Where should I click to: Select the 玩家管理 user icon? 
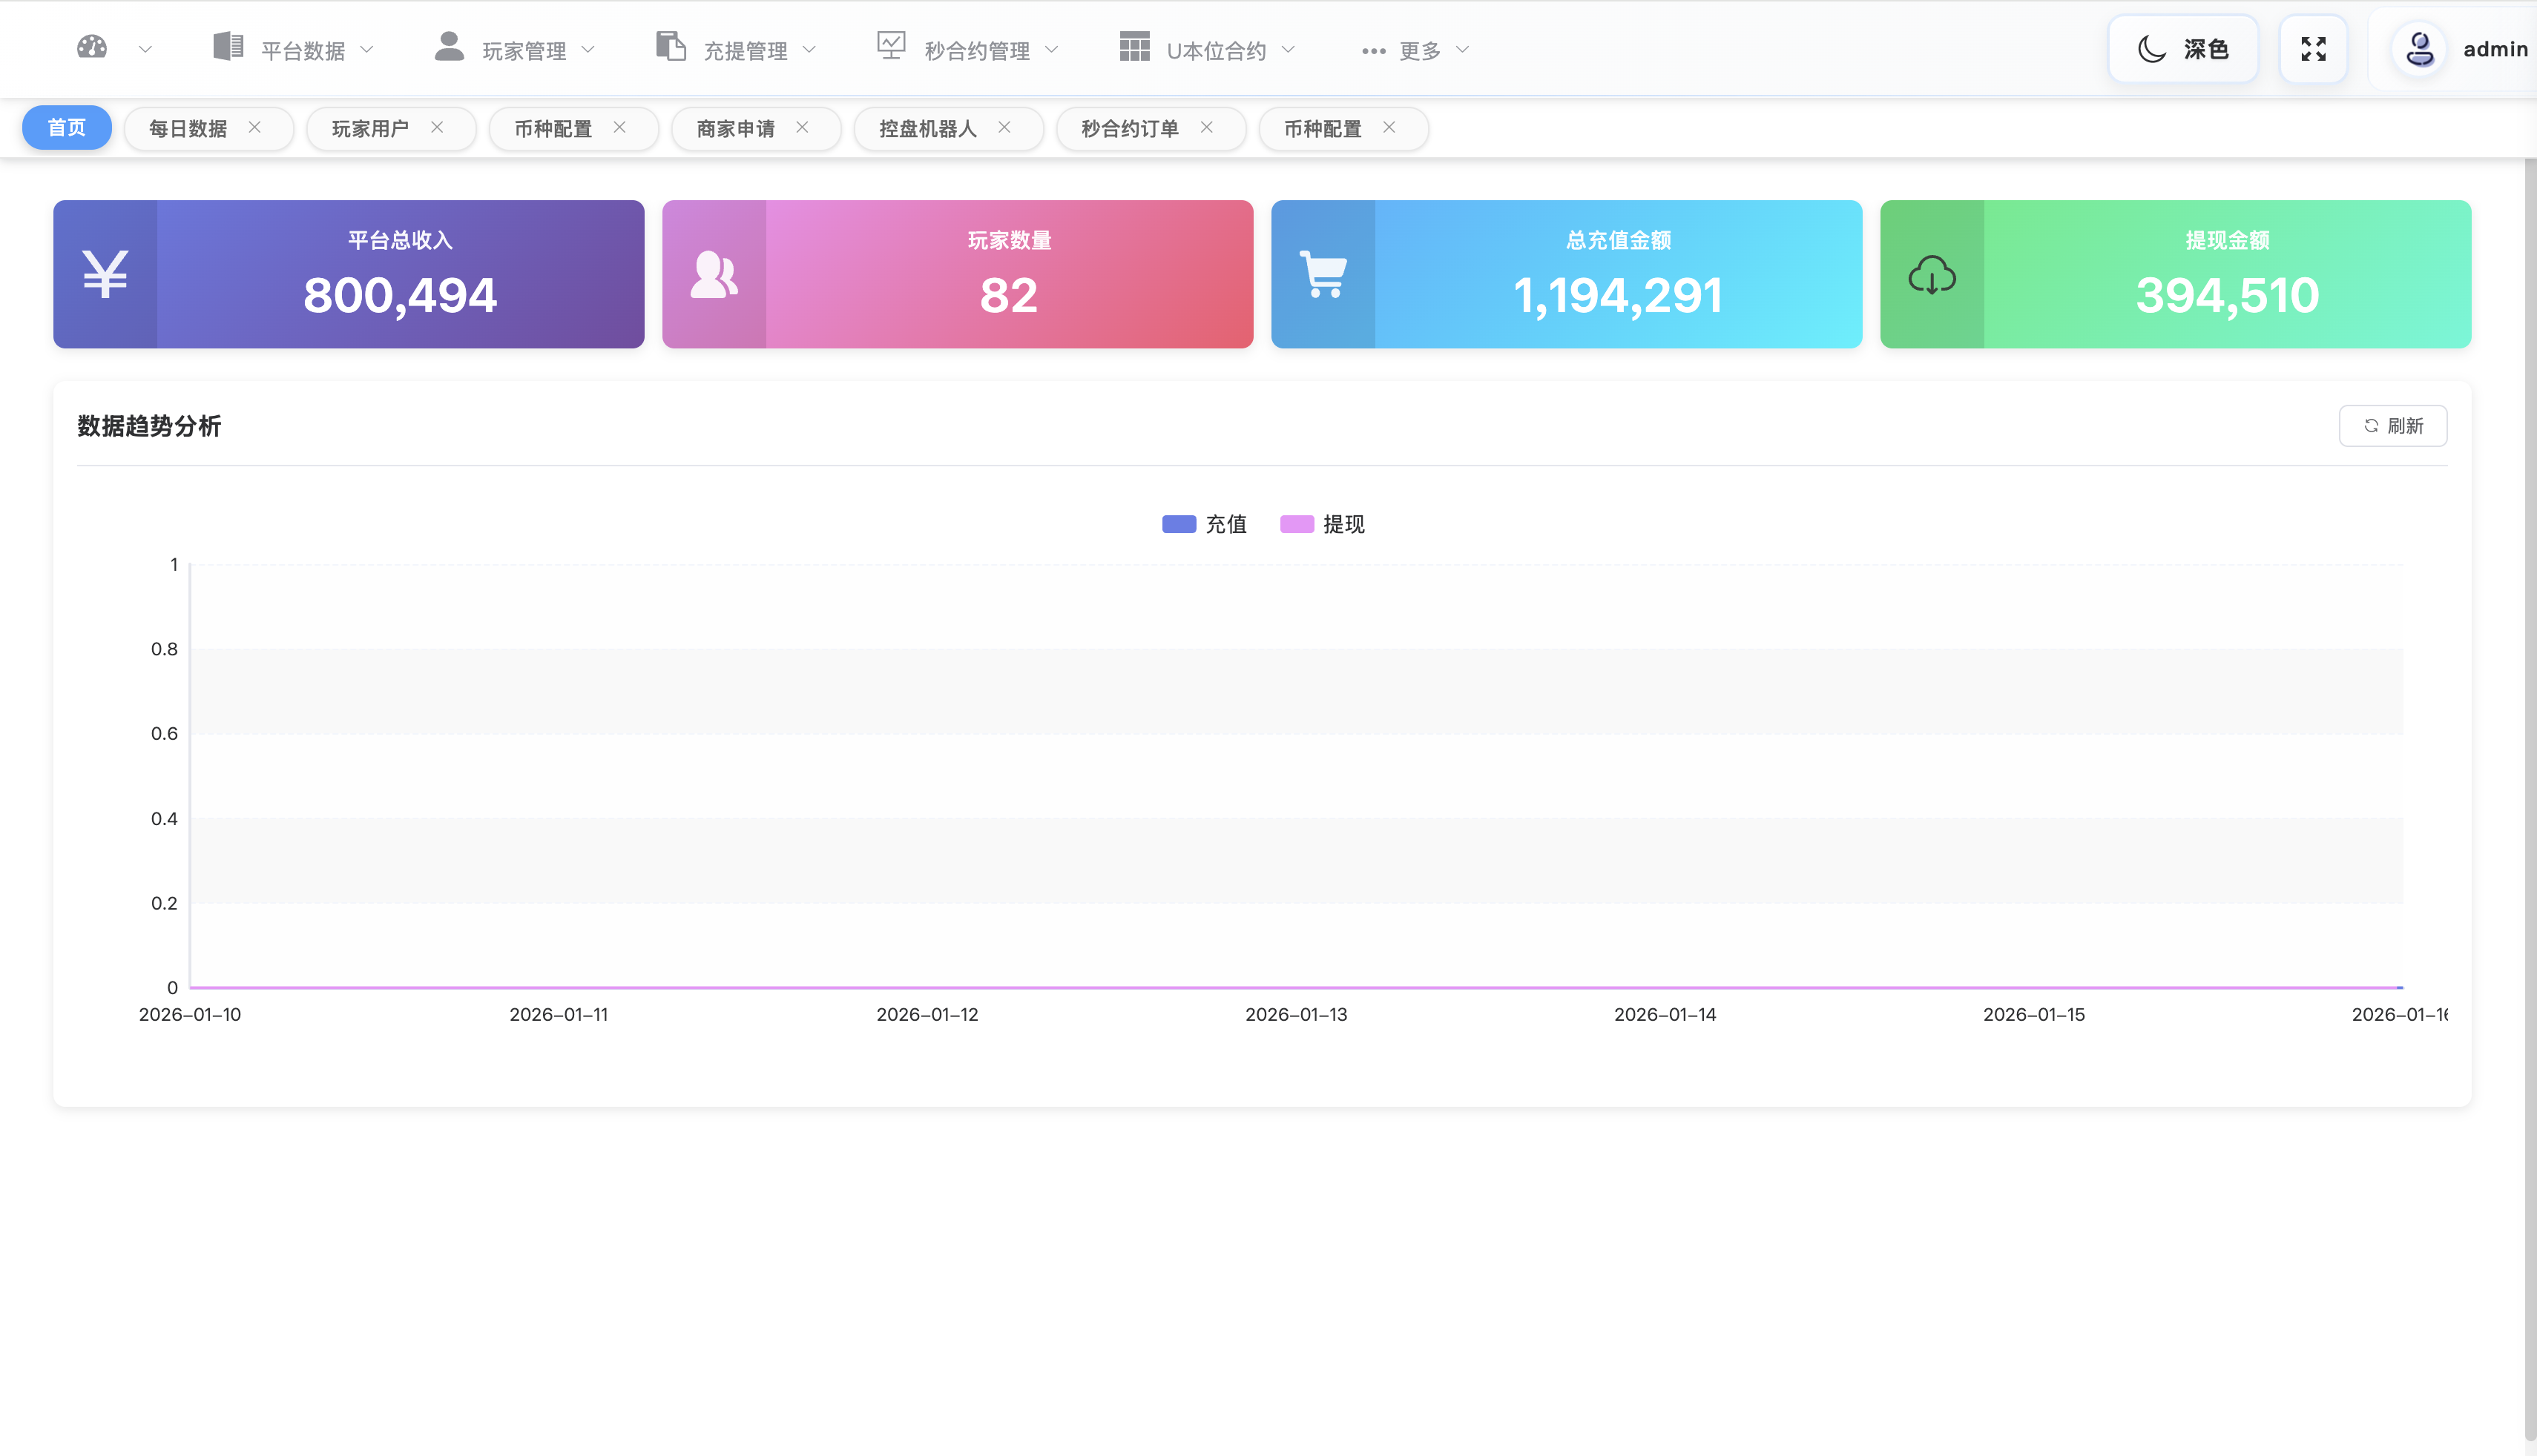(450, 45)
